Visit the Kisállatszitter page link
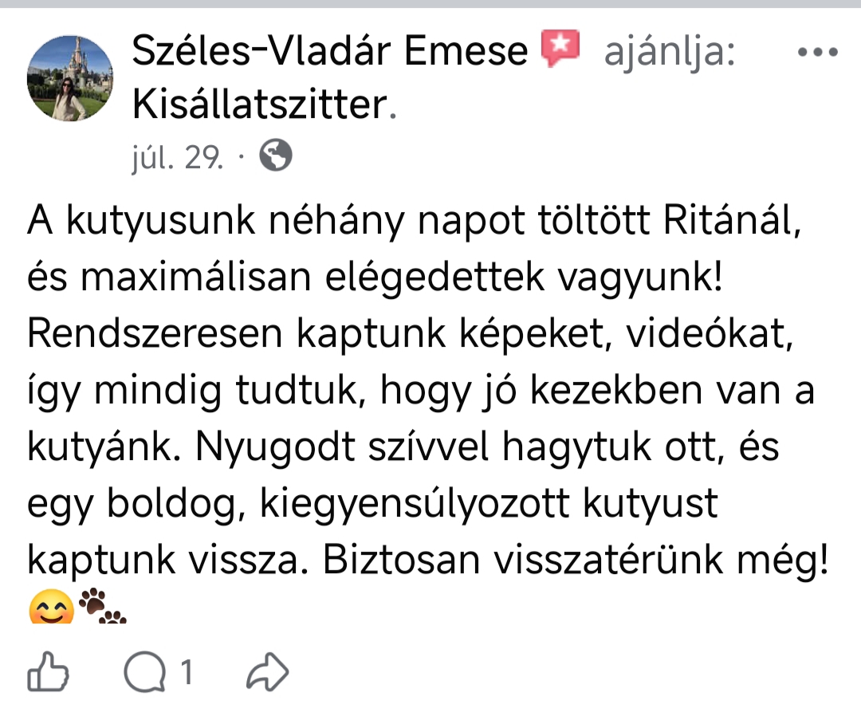 click(x=258, y=104)
